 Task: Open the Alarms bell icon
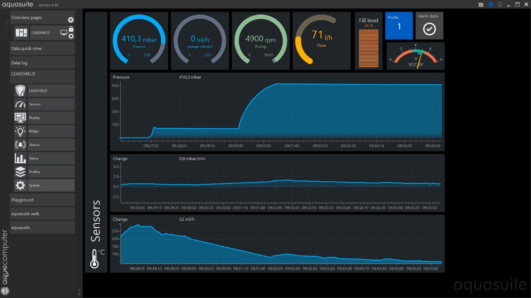20,145
